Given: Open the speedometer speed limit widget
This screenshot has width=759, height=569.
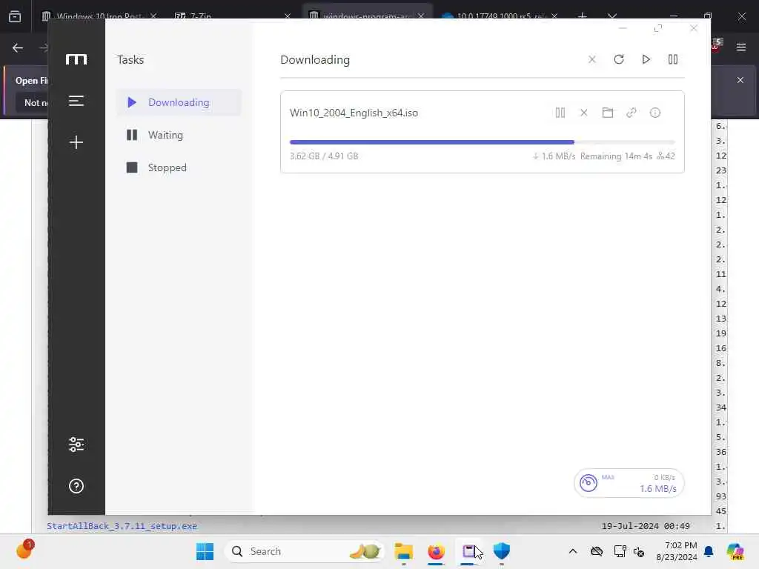Looking at the screenshot, I should [x=588, y=483].
